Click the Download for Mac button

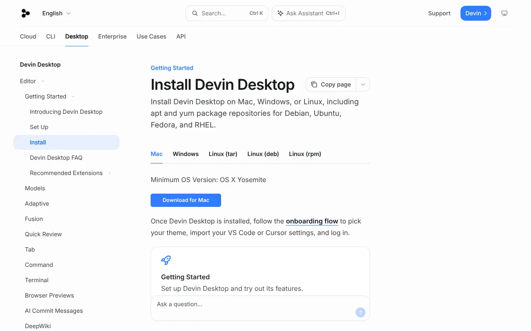pos(186,200)
